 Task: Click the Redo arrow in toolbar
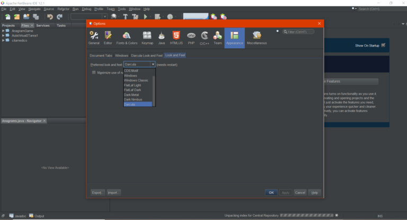[x=60, y=17]
